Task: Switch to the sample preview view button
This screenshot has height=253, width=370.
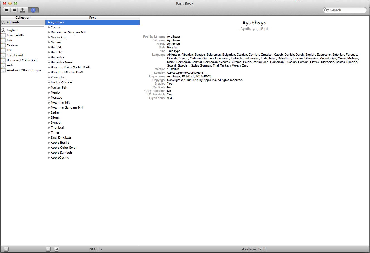Action: (7, 10)
